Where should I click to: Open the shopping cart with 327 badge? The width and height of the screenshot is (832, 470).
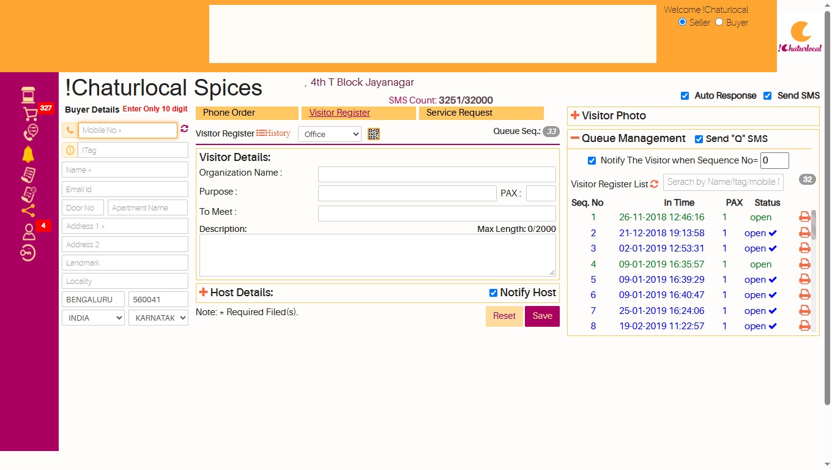coord(29,113)
